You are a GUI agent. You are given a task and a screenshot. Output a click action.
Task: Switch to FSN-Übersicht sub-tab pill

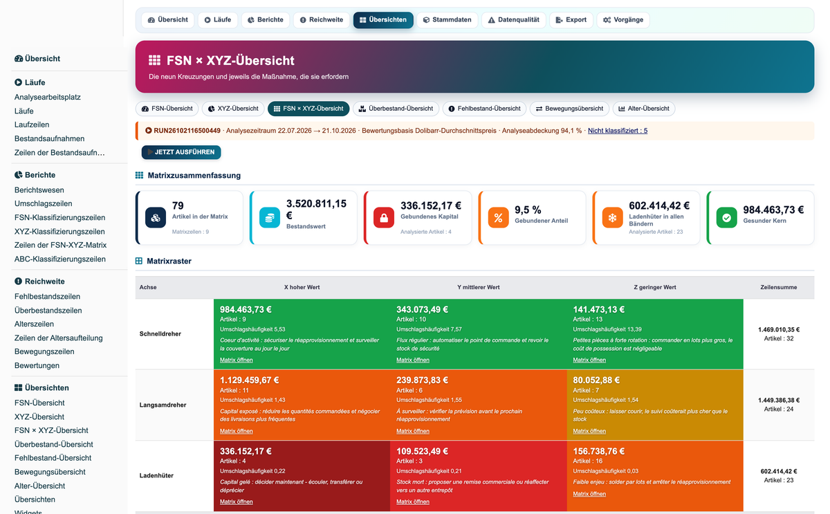coord(167,109)
